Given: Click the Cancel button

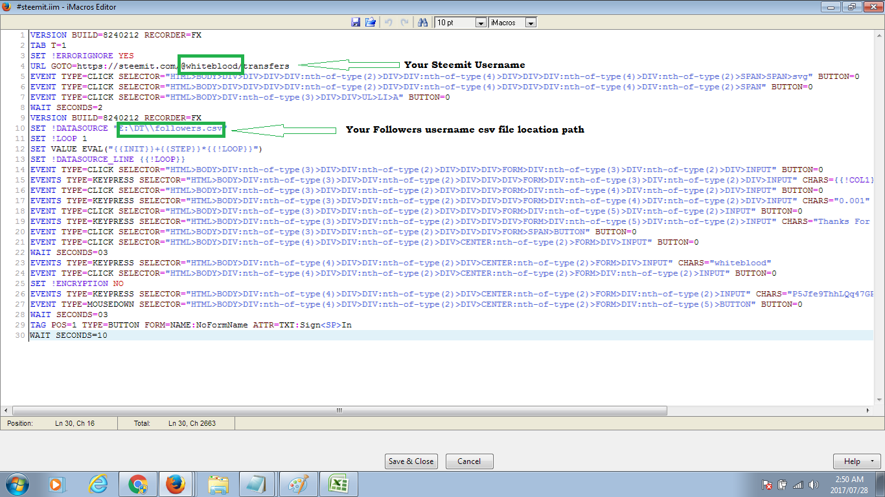Looking at the screenshot, I should pyautogui.click(x=468, y=461).
